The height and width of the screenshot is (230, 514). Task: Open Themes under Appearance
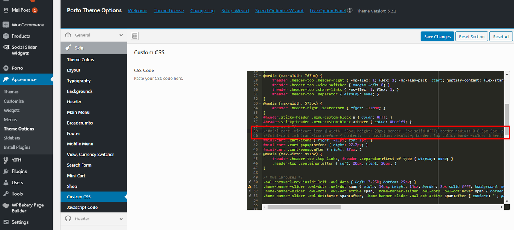pos(11,92)
